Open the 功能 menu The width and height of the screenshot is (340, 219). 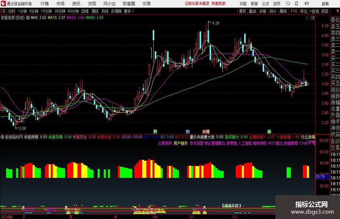click(243, 4)
